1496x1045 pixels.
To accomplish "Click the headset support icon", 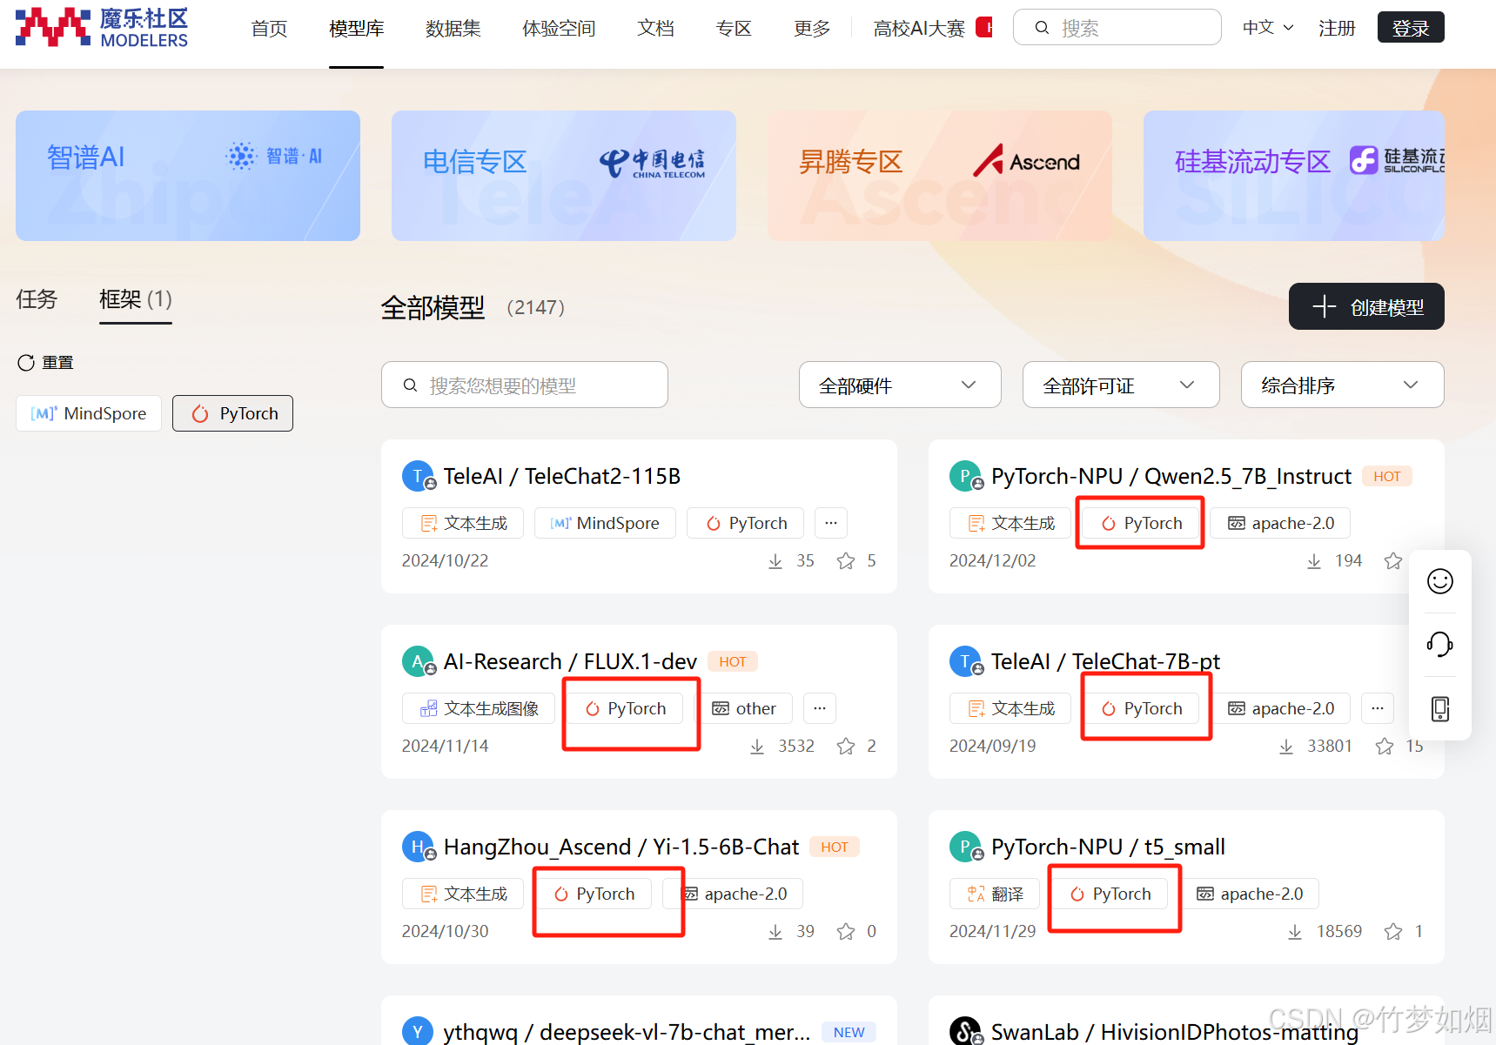I will point(1439,644).
